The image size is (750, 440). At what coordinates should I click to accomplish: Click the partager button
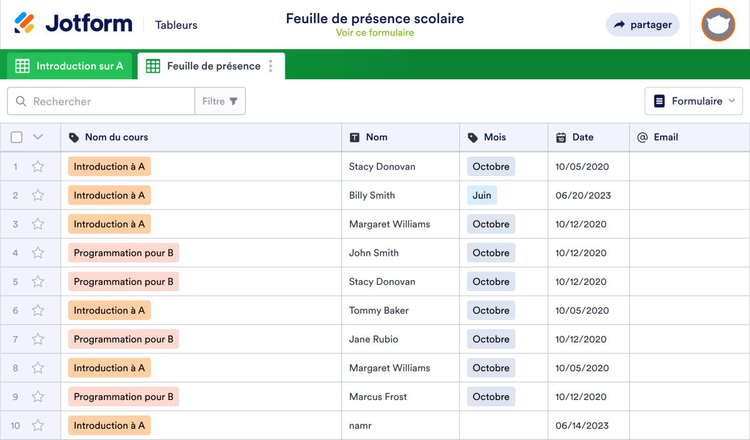click(642, 25)
